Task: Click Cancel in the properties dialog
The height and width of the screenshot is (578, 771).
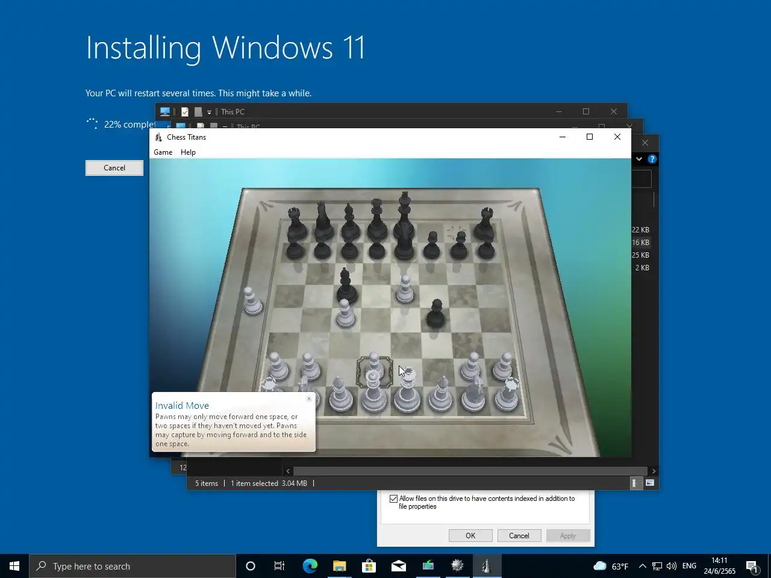Action: [519, 536]
